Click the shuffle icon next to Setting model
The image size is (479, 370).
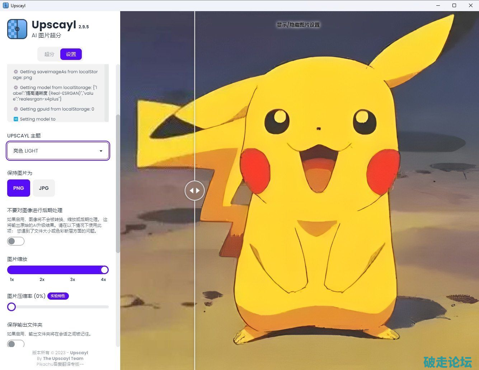click(x=16, y=119)
